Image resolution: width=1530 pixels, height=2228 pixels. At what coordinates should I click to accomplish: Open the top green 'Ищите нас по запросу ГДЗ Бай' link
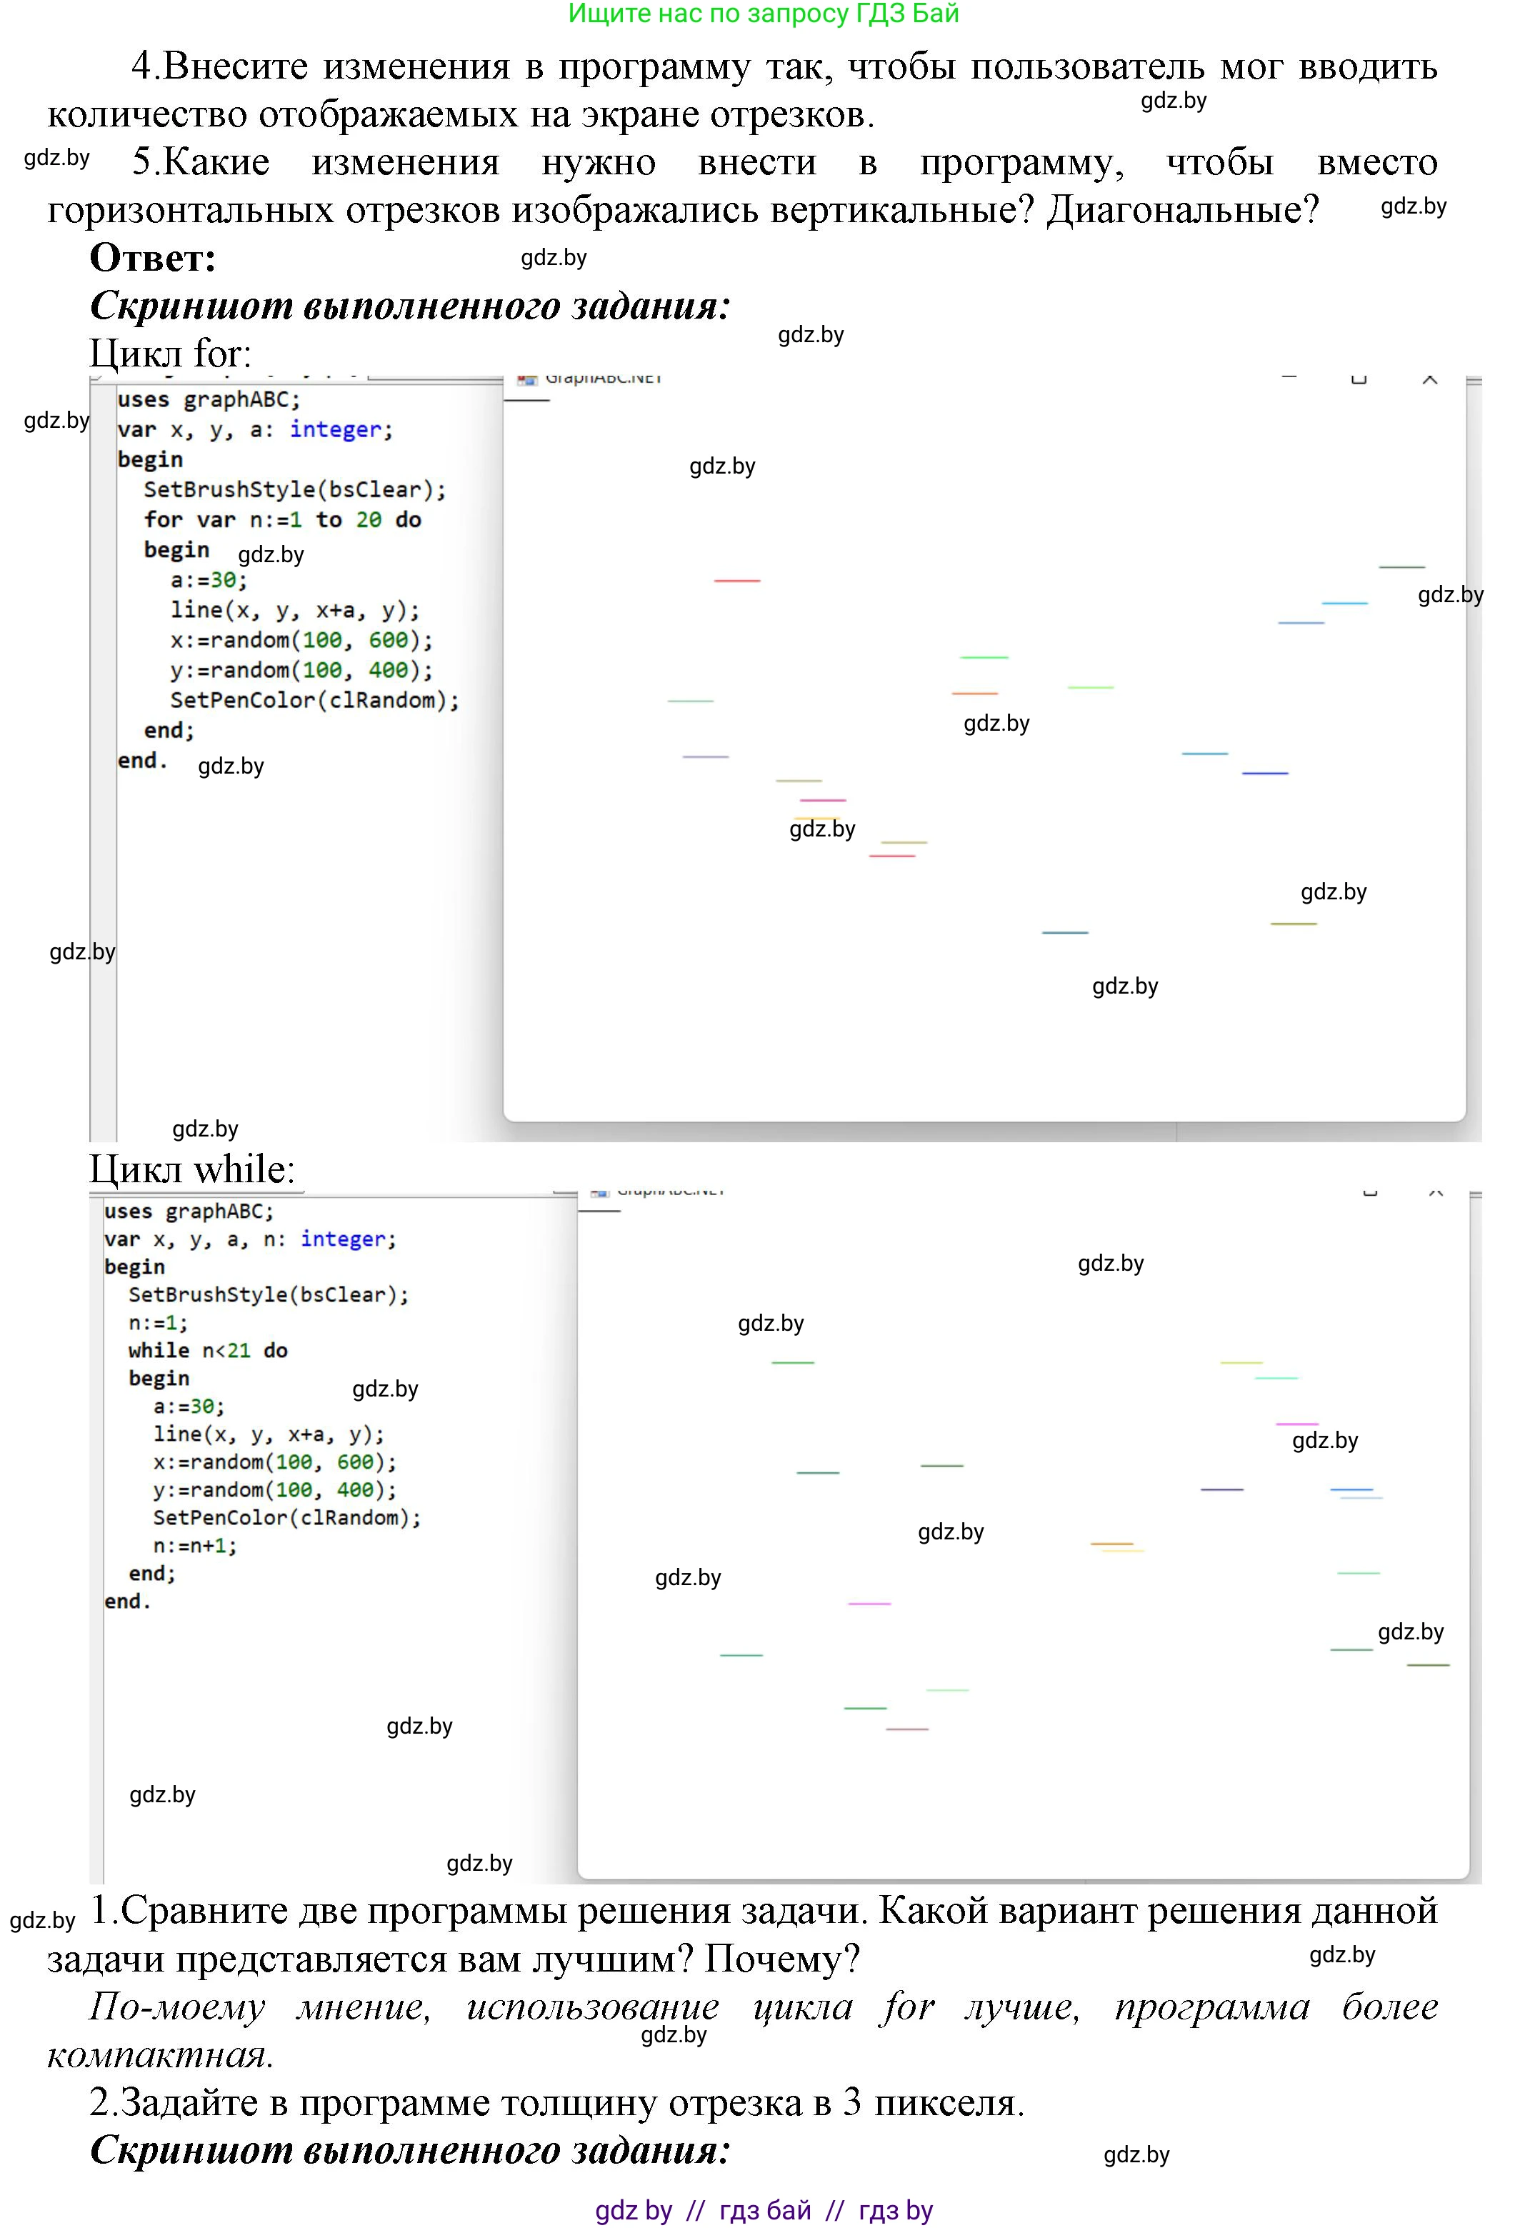pos(763,14)
